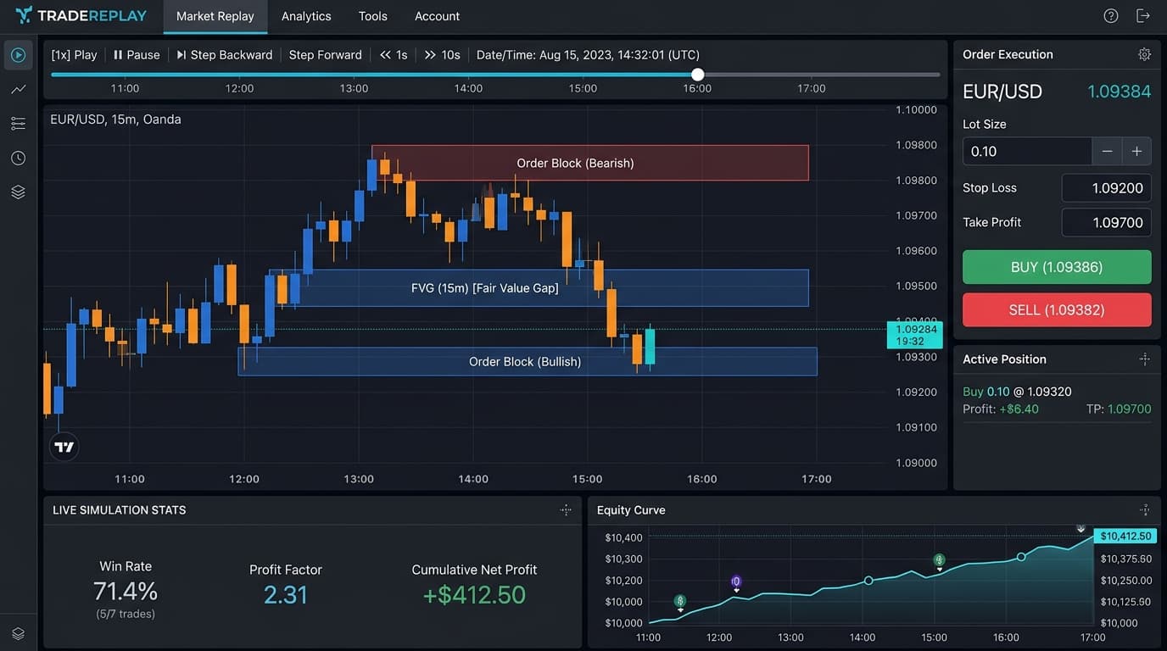
Task: Click the sliders list icon in left sidebar
Action: tap(18, 124)
